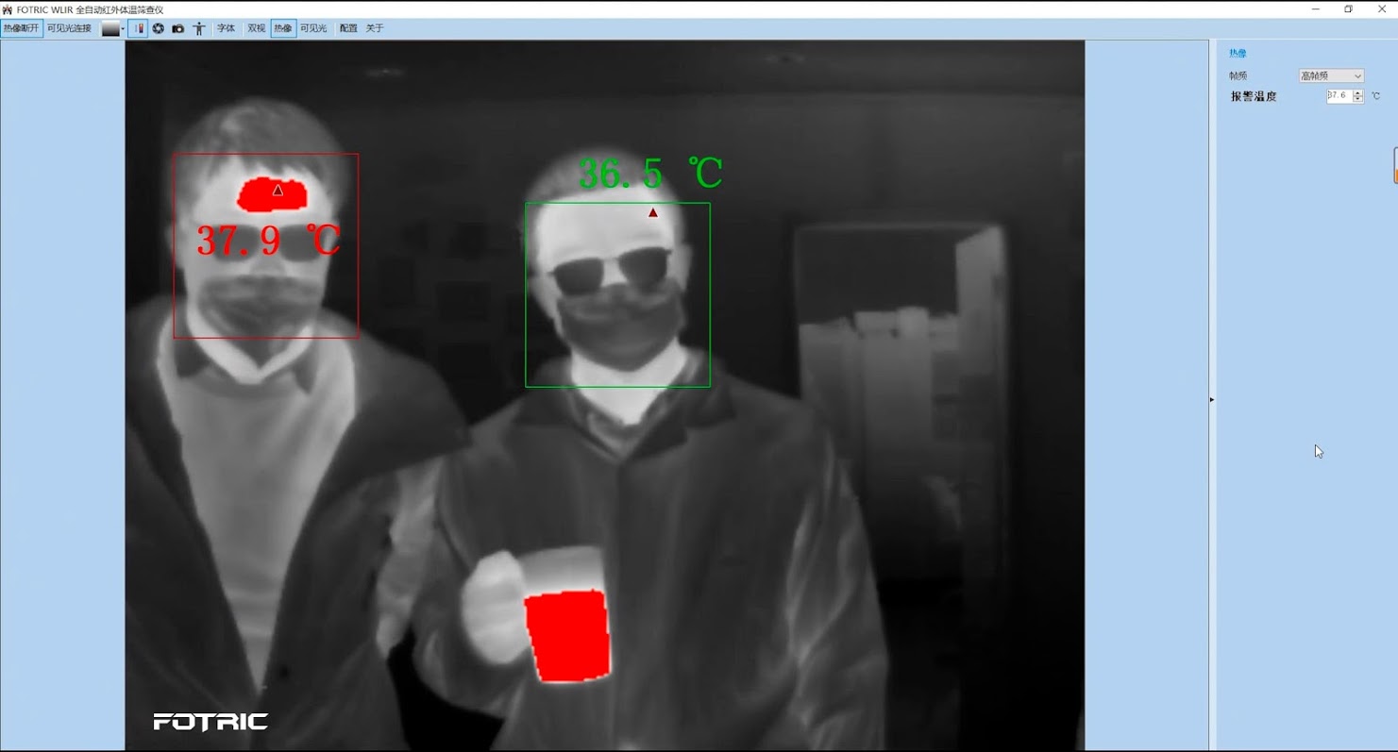Image resolution: width=1398 pixels, height=752 pixels.
Task: Open the 关于 about menu
Action: pos(375,28)
